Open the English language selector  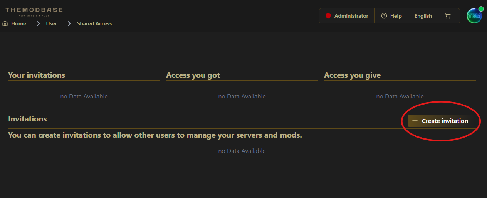pos(423,16)
